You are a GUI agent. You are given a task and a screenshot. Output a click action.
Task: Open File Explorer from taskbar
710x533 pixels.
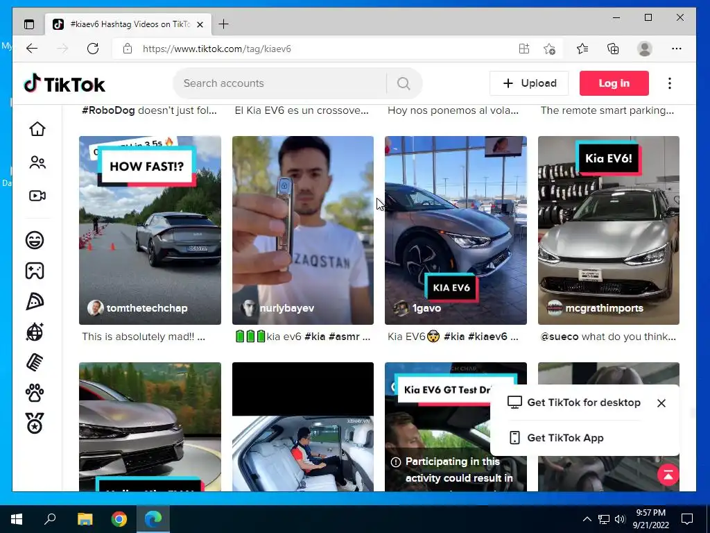tap(85, 519)
